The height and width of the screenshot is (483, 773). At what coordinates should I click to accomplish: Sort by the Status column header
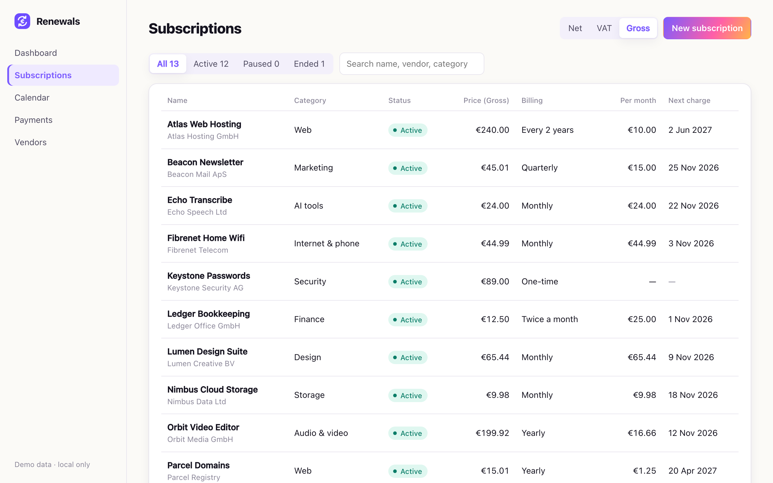tap(399, 100)
